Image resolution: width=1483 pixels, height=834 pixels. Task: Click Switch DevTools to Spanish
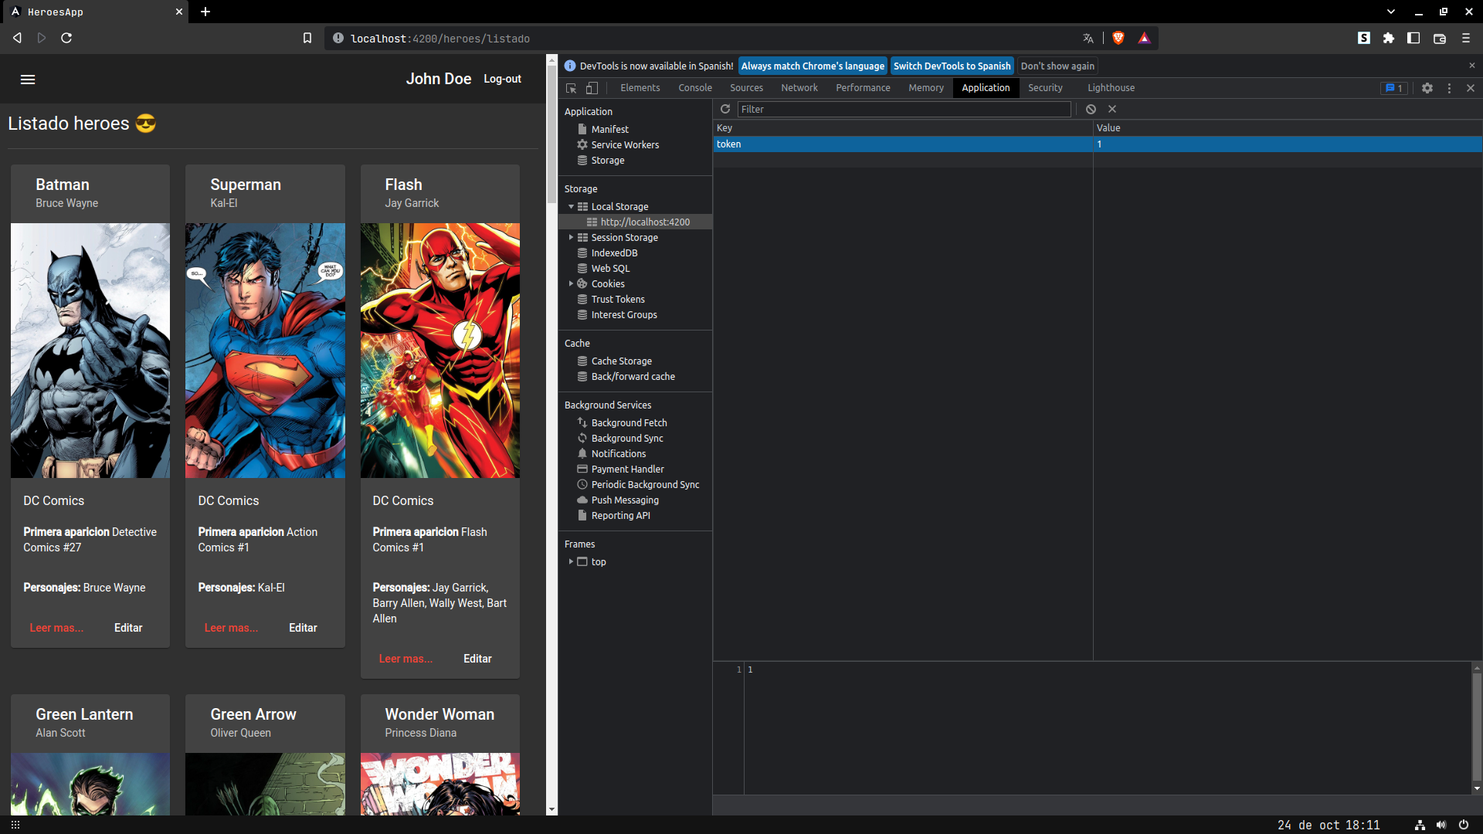click(952, 66)
